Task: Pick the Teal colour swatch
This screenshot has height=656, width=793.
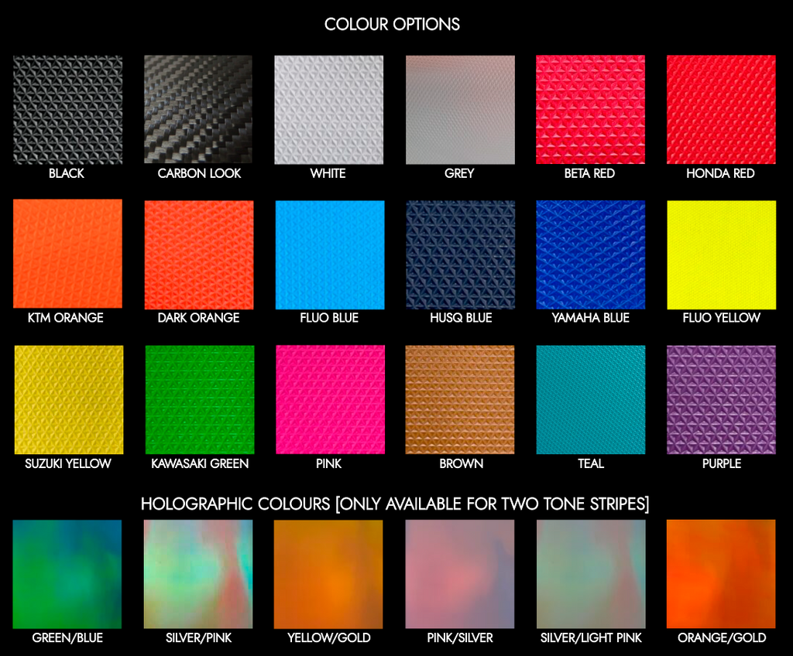Action: coord(591,400)
